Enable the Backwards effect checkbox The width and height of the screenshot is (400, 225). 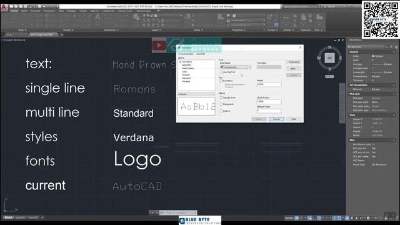[x=221, y=104]
